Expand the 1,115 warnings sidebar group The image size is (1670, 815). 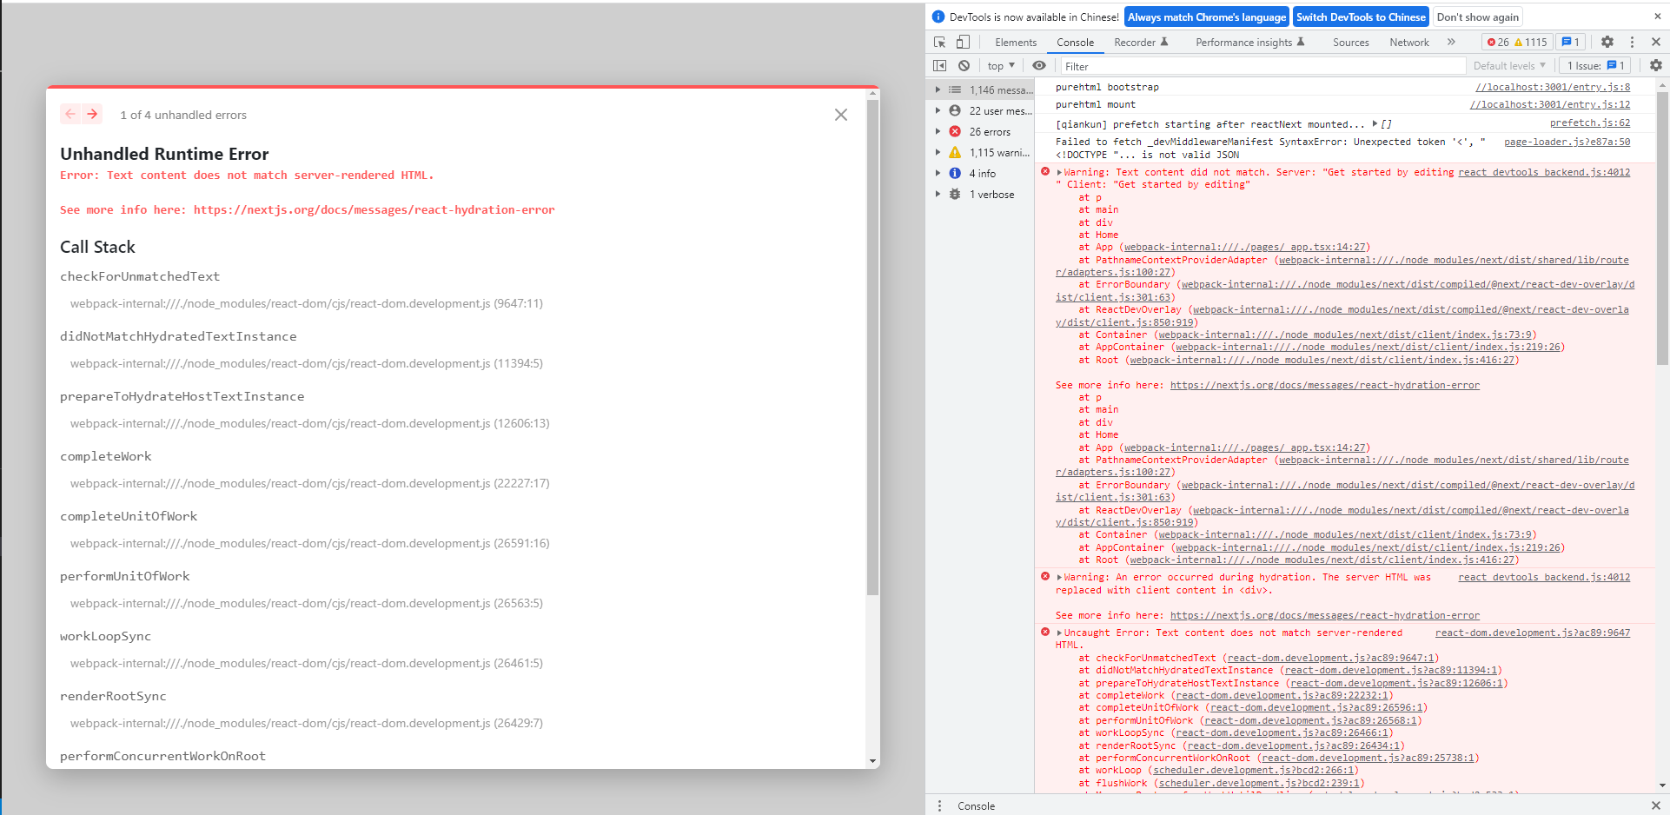point(938,152)
